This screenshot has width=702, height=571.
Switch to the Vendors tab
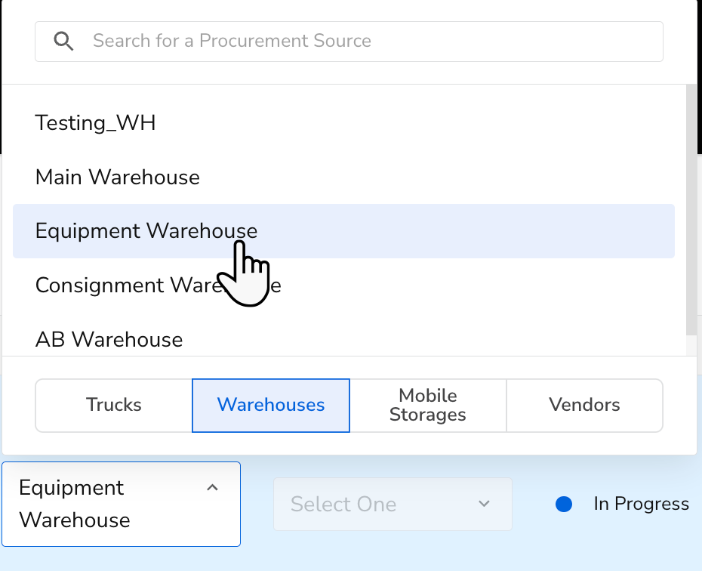[x=583, y=405]
